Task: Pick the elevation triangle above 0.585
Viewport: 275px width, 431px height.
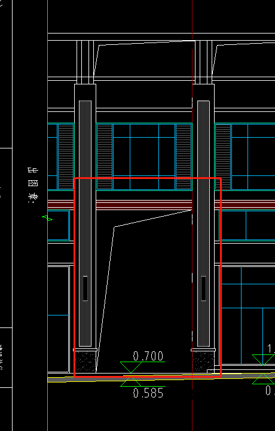Action: [x=131, y=382]
